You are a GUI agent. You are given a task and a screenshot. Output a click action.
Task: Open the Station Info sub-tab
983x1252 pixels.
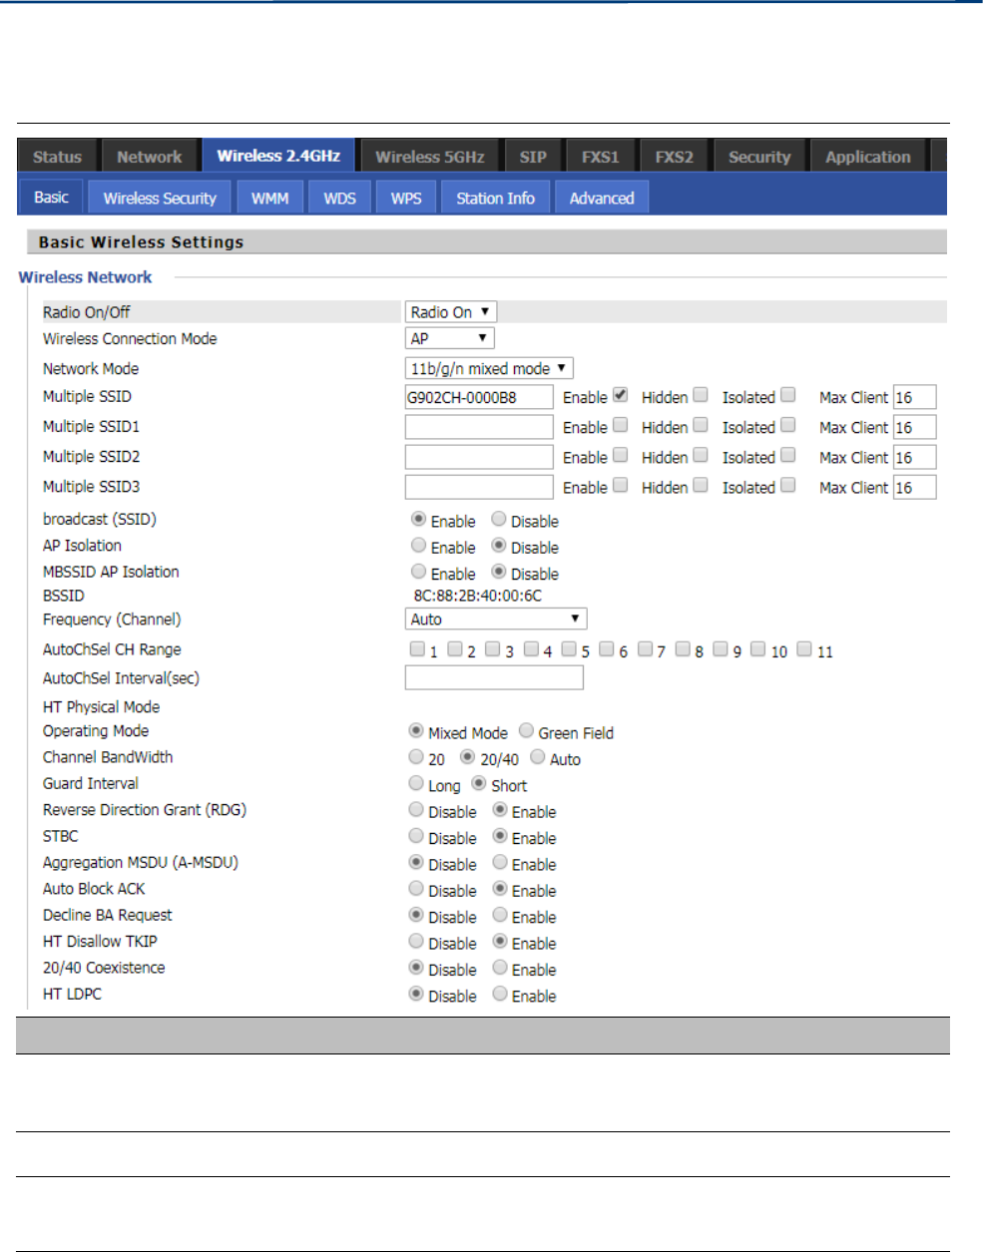(x=495, y=198)
